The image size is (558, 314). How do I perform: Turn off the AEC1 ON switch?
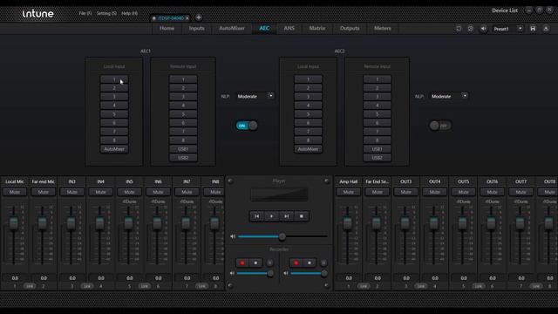click(x=247, y=126)
